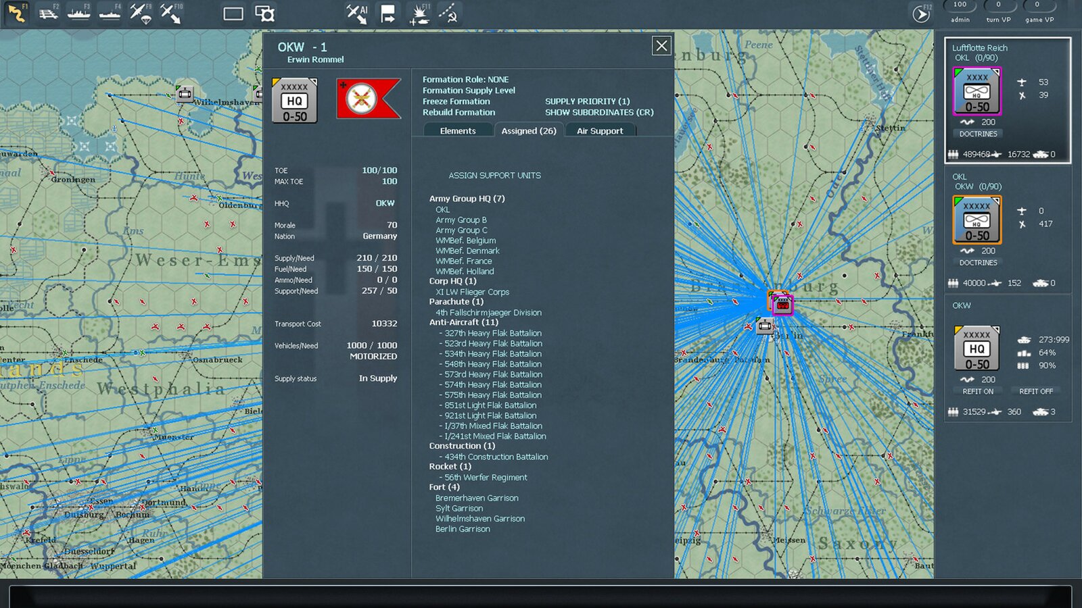Click ASSIGN SUPPORT UNITS

(x=494, y=176)
